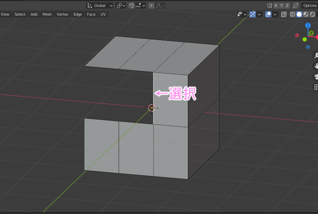Toggle X axis mirror
Image resolution: width=318 pixels, height=214 pixels.
276,6
